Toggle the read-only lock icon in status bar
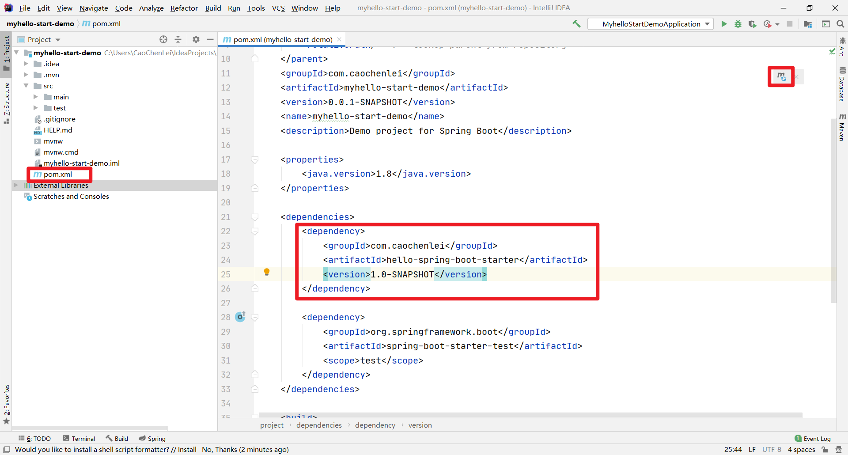The image size is (848, 455). click(x=825, y=449)
